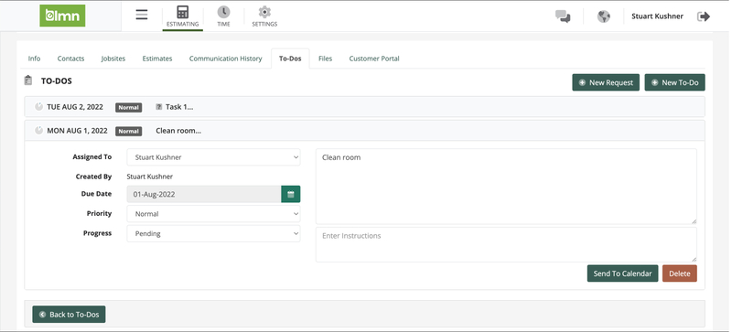The height and width of the screenshot is (332, 732).
Task: Click progress icon on Mon Aug 1 task
Action: click(38, 130)
